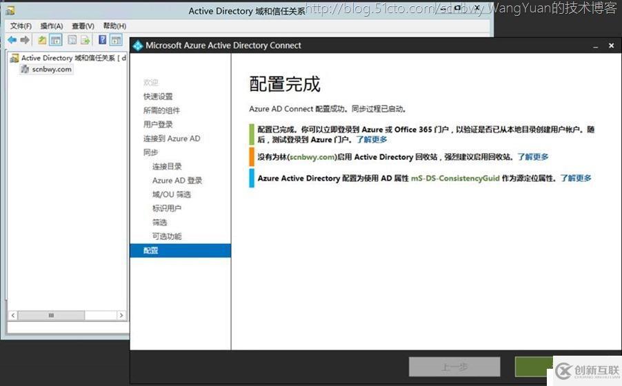Click right arrow of horizontal scrollbar
Viewport: 622px width, 386px height.
(x=121, y=315)
